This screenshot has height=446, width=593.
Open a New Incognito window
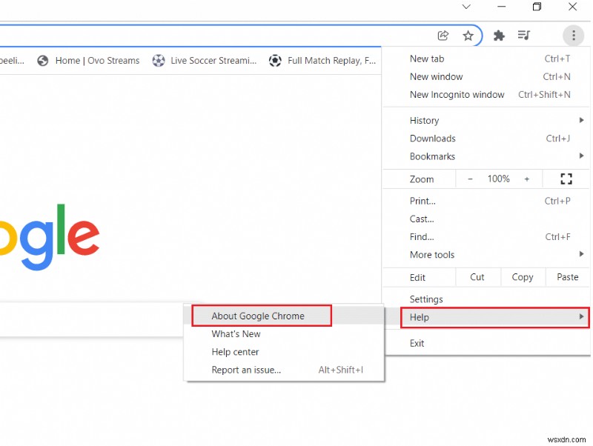tap(457, 95)
